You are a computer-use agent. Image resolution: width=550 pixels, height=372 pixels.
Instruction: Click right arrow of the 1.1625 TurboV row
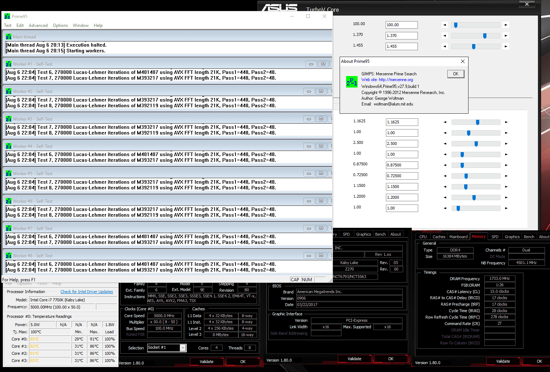pos(506,122)
